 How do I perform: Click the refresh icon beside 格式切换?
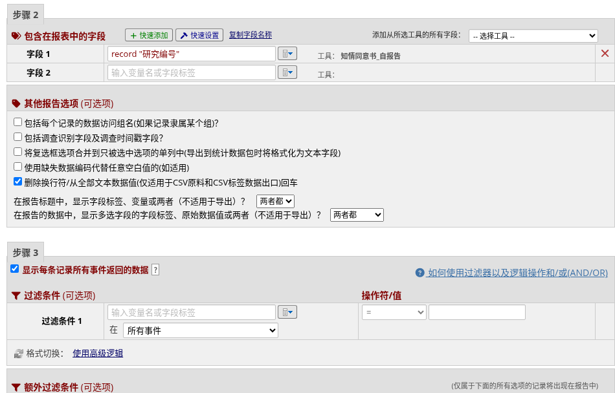[x=18, y=354]
